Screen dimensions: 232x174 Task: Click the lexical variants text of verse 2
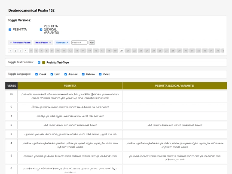tap(174, 125)
